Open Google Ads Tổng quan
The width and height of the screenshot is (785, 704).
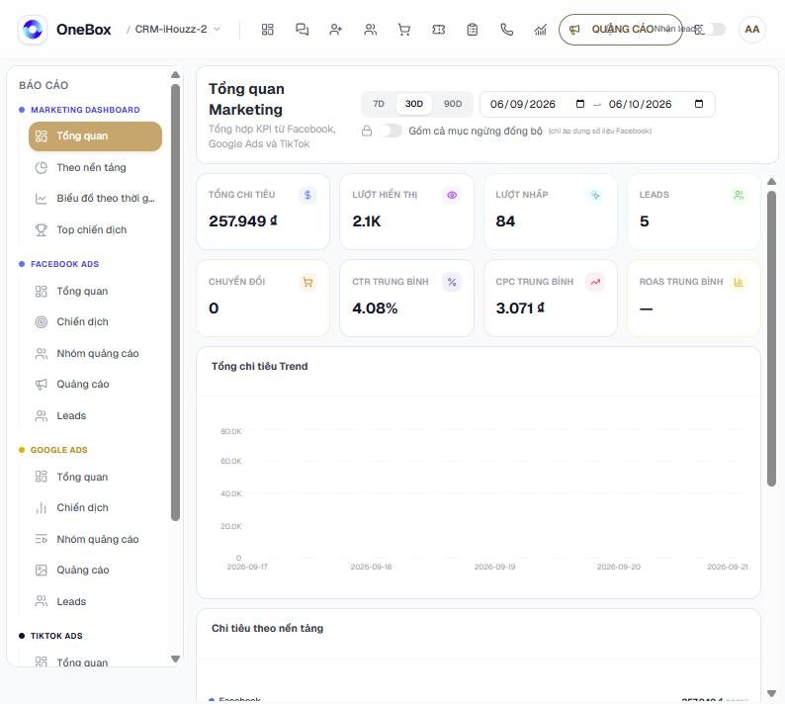point(95,477)
